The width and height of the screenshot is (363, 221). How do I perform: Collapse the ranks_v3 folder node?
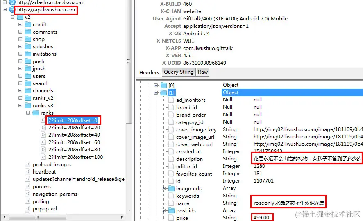(20, 106)
